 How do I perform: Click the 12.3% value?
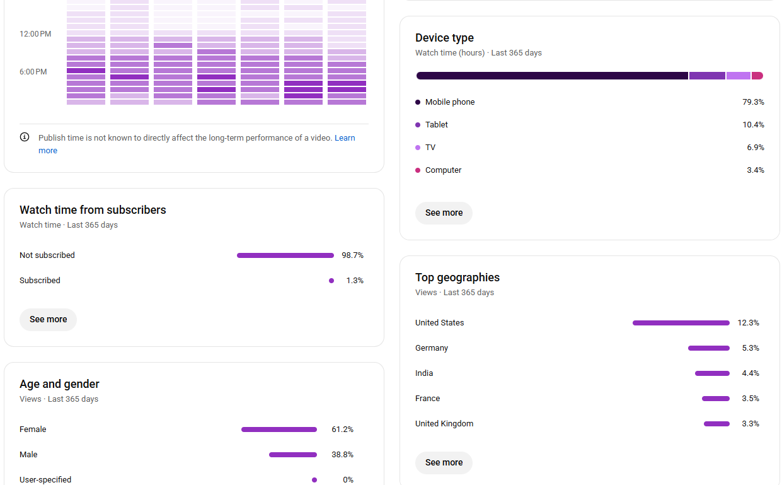[x=748, y=323]
